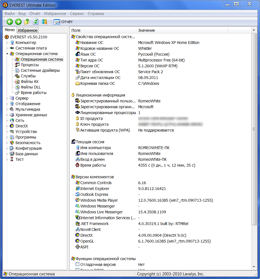Click the Значение column header

point(182,30)
